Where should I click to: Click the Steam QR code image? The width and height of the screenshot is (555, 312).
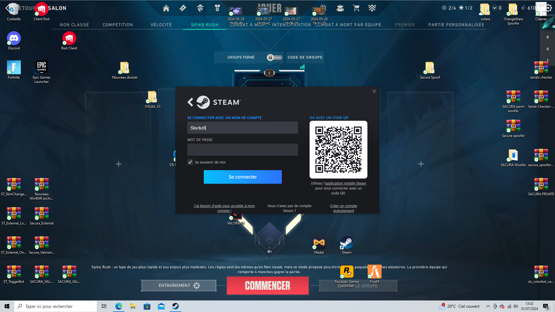[x=338, y=150]
